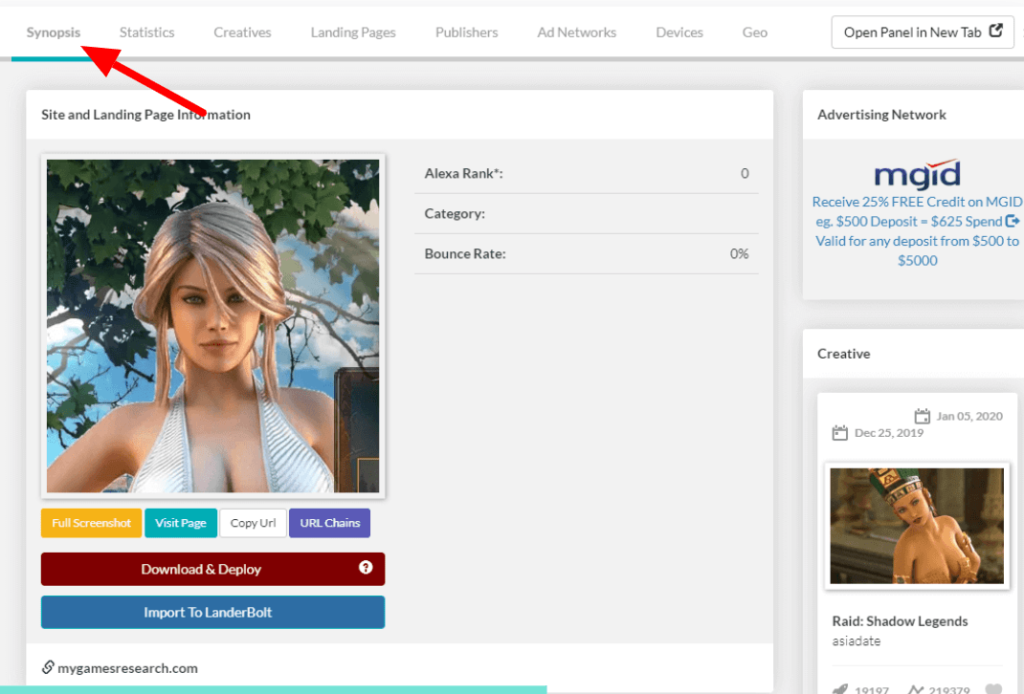Screen dimensions: 1024x694
Task: Click the Copy Url button
Action: (253, 523)
